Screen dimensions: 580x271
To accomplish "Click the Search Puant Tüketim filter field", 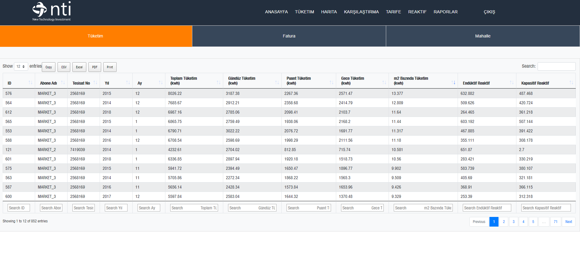I will [309, 208].
